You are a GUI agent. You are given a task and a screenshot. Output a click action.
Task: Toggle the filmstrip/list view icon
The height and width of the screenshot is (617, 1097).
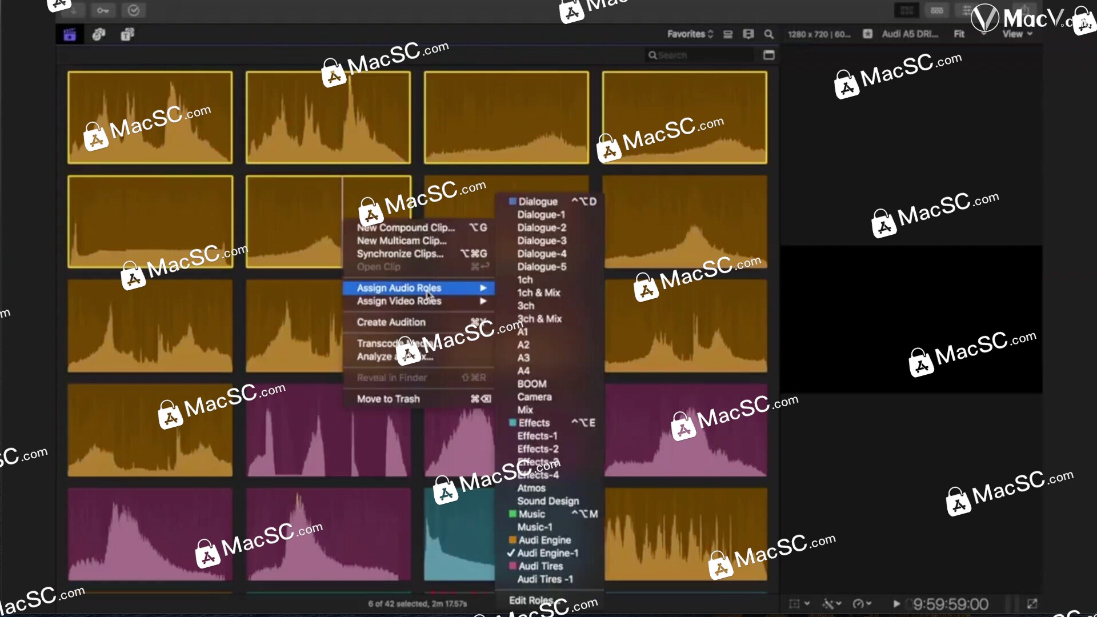728,34
